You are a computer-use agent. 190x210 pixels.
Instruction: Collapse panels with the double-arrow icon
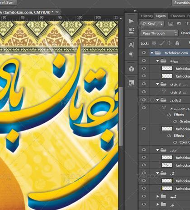tap(135, 11)
